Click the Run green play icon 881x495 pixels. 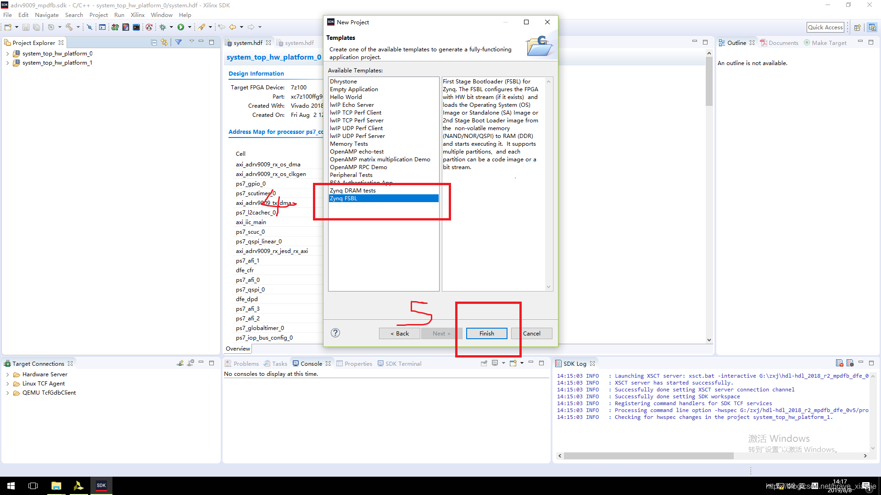[x=181, y=27]
